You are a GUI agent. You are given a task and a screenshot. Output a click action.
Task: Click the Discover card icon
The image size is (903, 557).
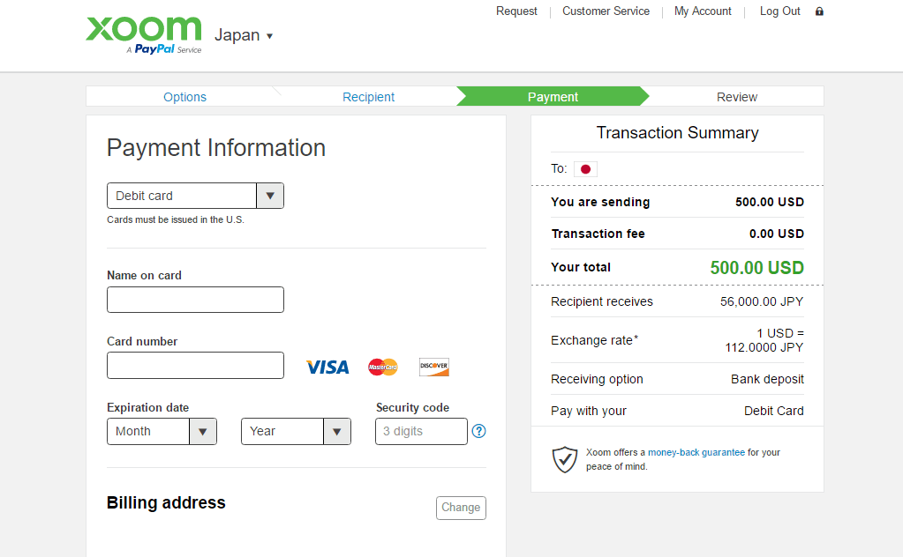pyautogui.click(x=434, y=367)
